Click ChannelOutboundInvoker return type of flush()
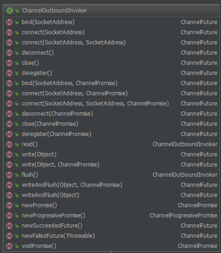Screen dimensions: 221x253 [x=185, y=175]
